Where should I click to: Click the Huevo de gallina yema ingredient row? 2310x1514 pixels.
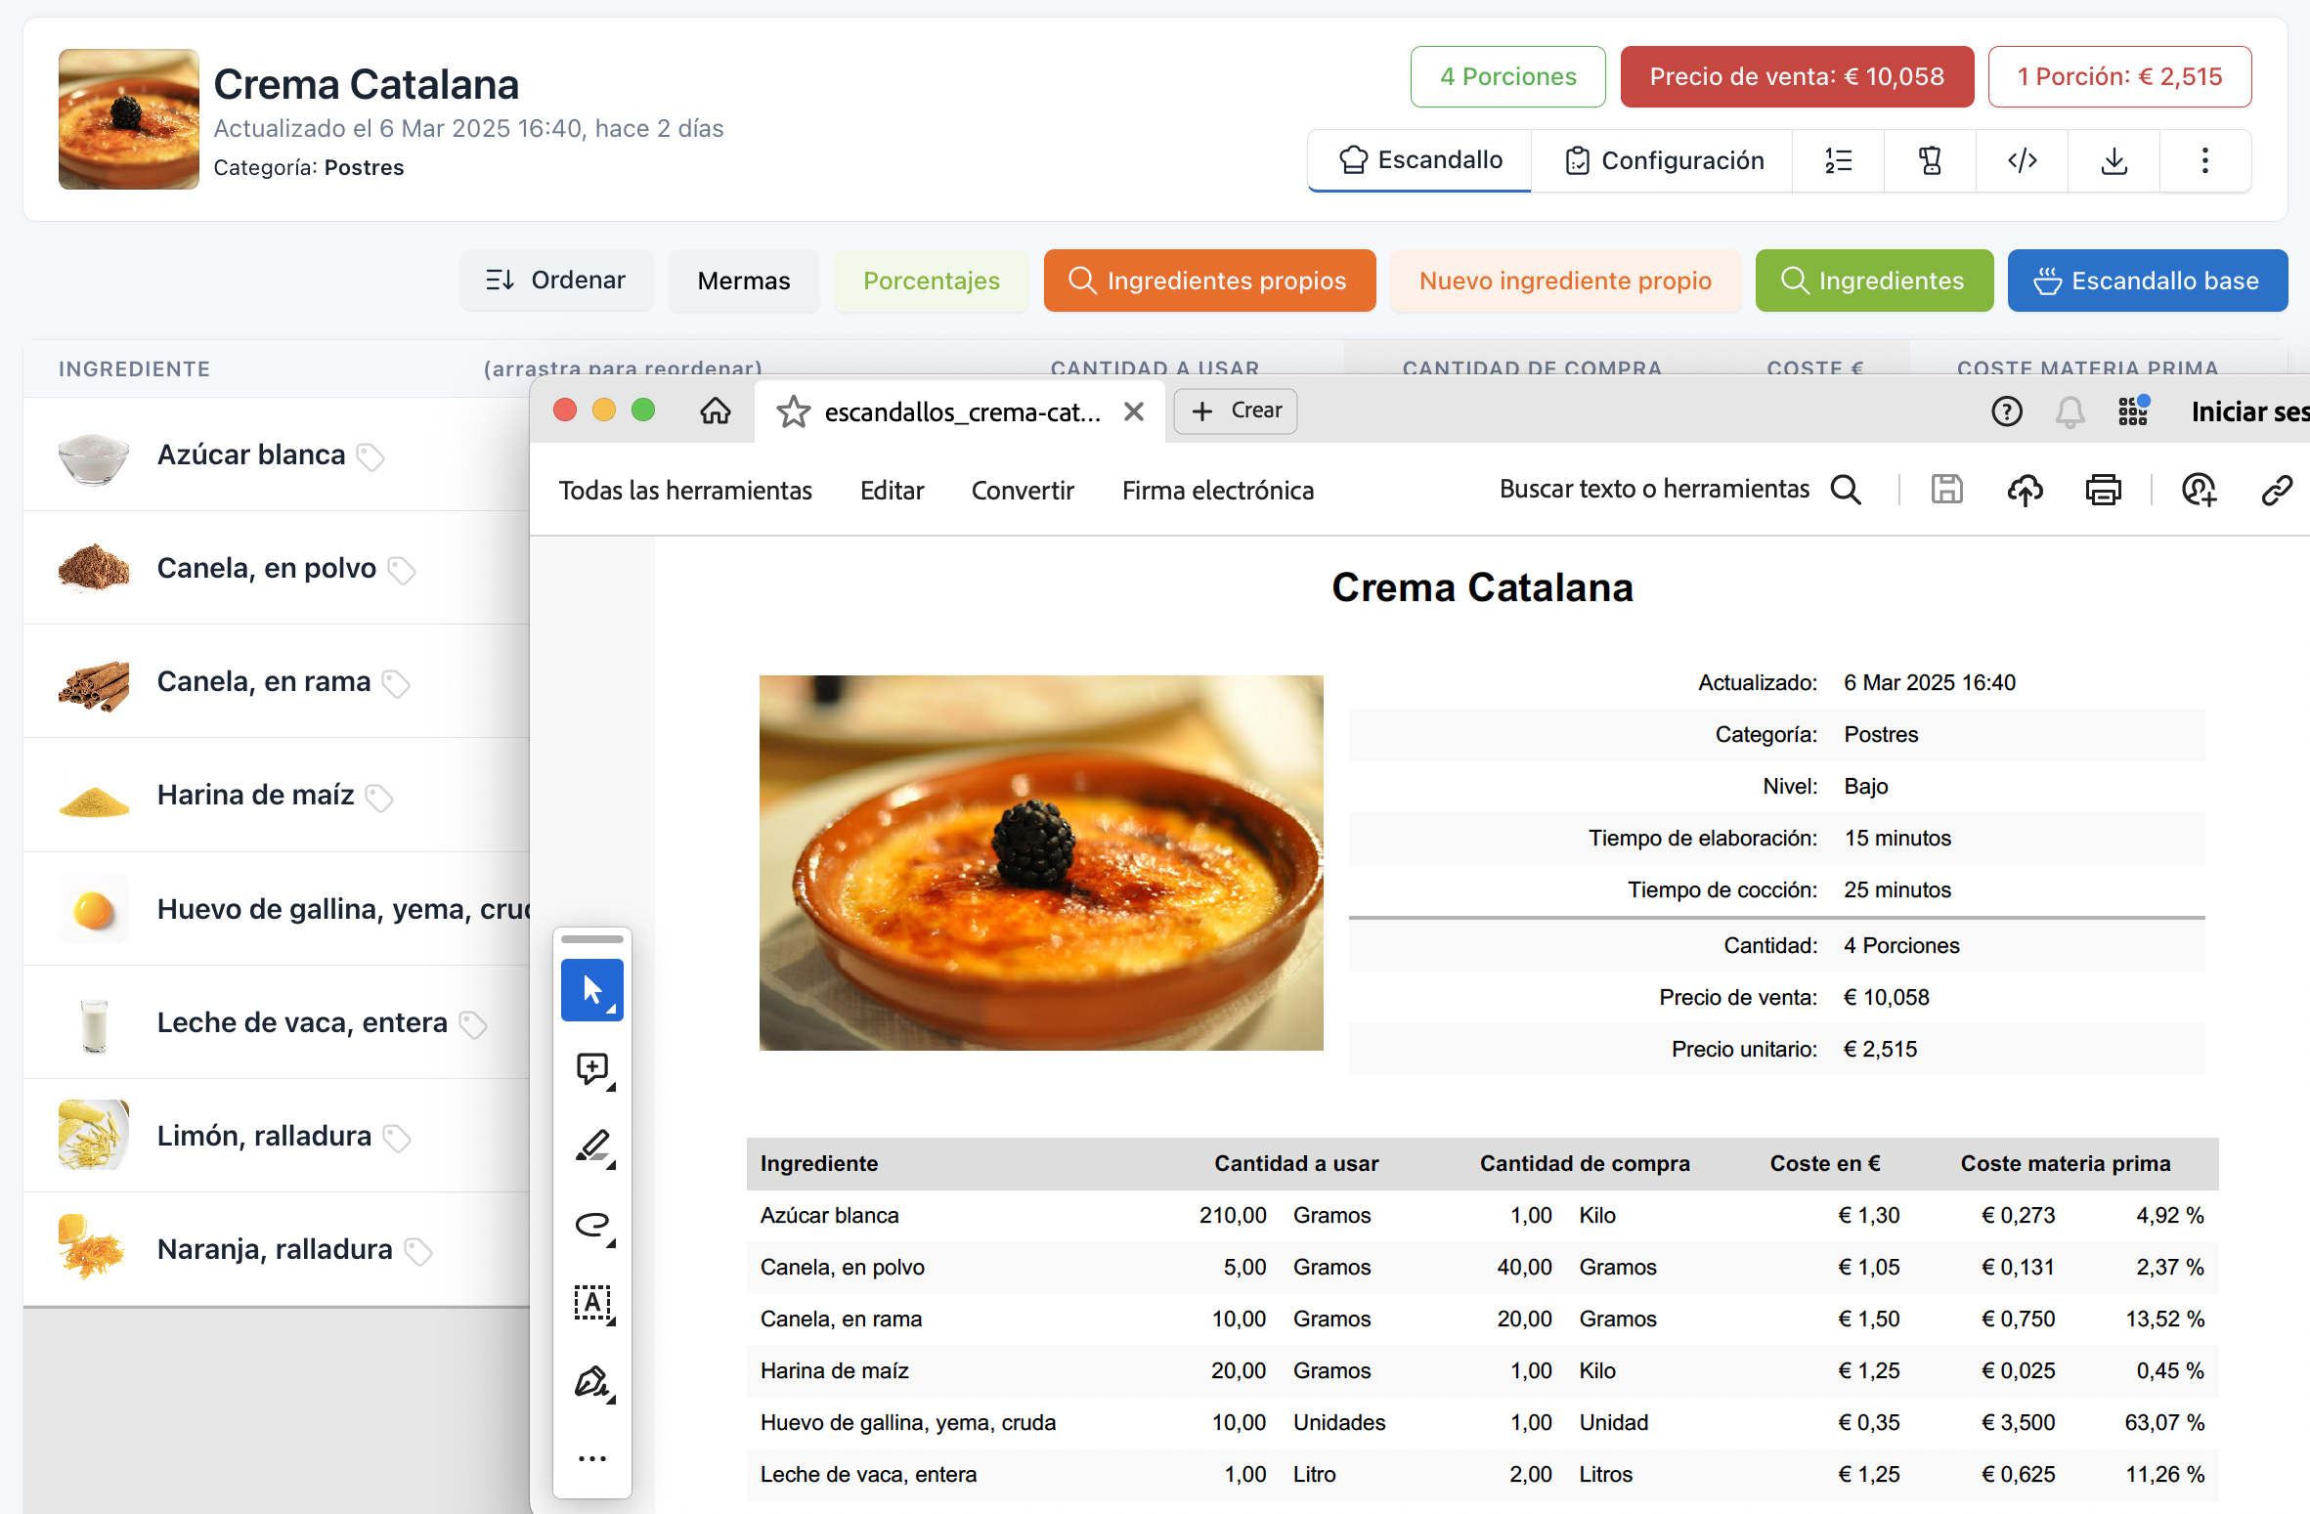point(277,909)
